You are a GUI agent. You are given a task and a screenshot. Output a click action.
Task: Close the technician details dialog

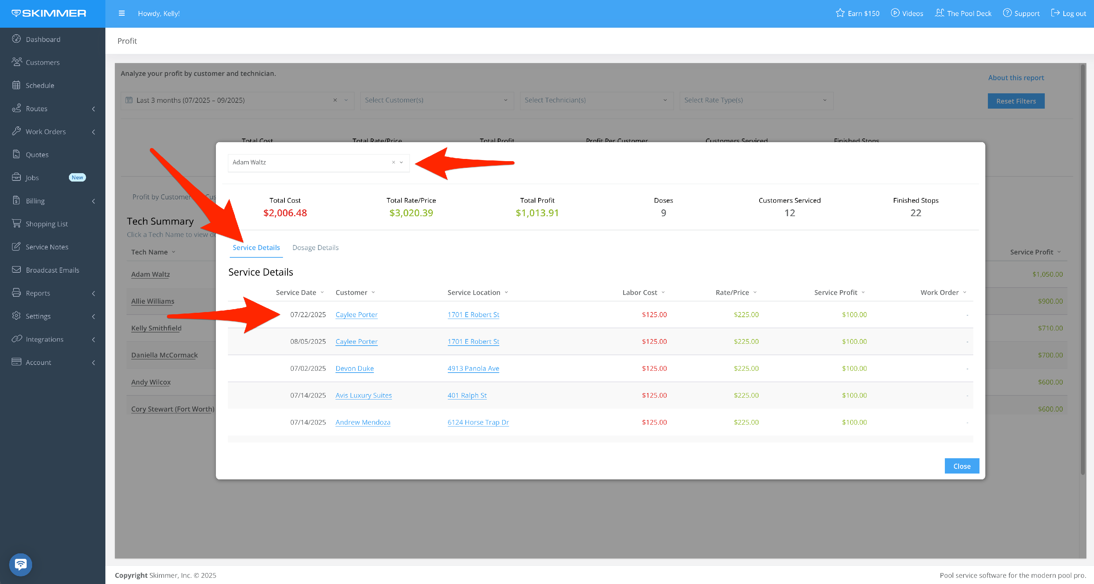coord(962,466)
